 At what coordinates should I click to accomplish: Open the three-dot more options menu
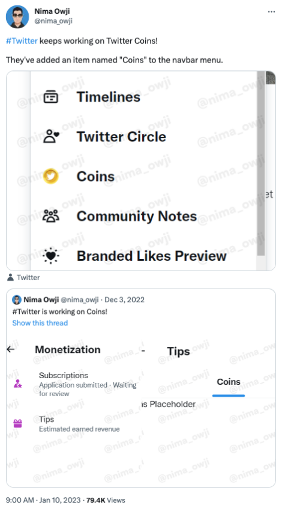pos(271,12)
